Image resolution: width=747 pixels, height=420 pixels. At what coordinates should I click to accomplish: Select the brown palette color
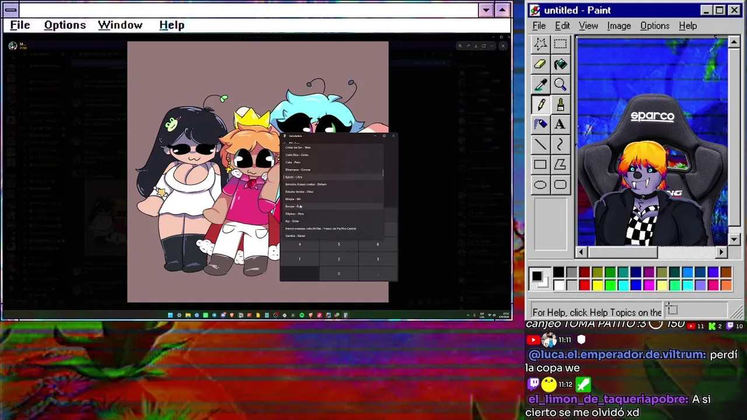coord(725,272)
